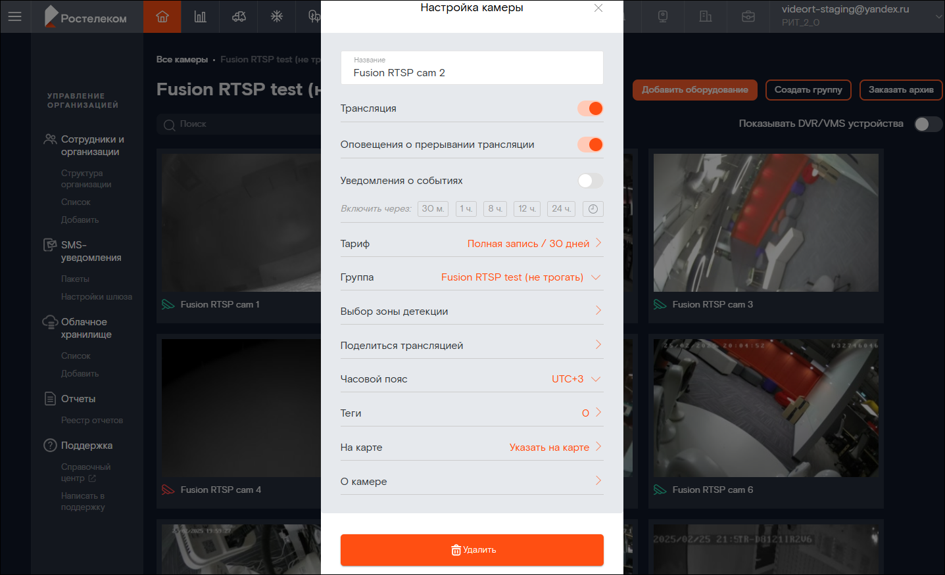Viewport: 945px width, 575px height.
Task: Open Fusion RTSP cam 3 thumbnail
Action: point(766,223)
